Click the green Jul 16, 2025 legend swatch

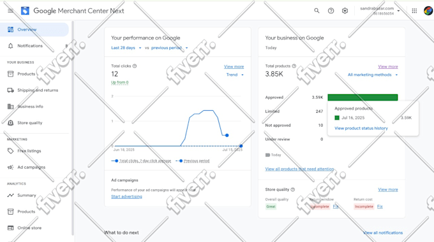[337, 118]
